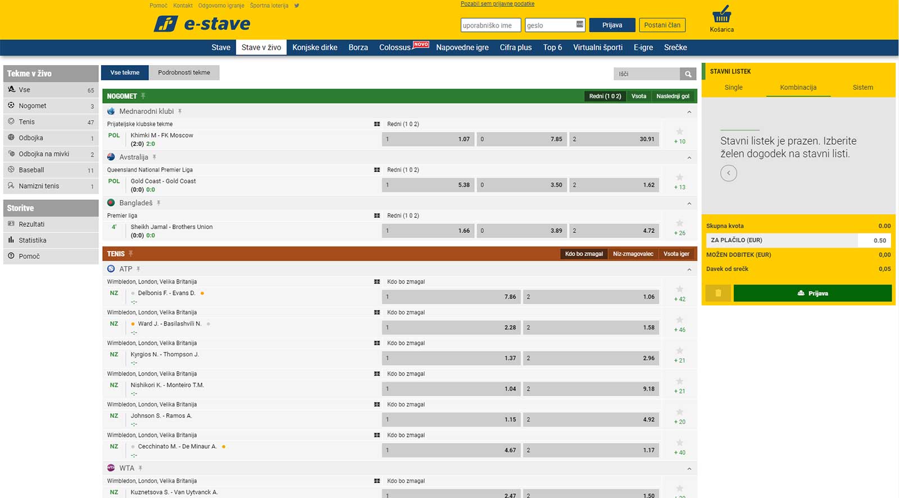The height and width of the screenshot is (498, 899).
Task: Click the uporabniško ime username field
Action: [x=491, y=25]
